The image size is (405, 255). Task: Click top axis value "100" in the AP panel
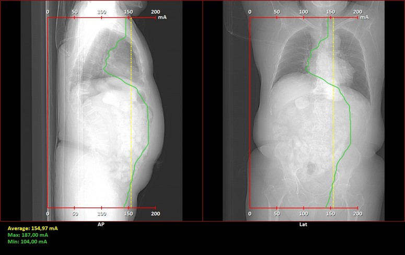tap(101, 12)
